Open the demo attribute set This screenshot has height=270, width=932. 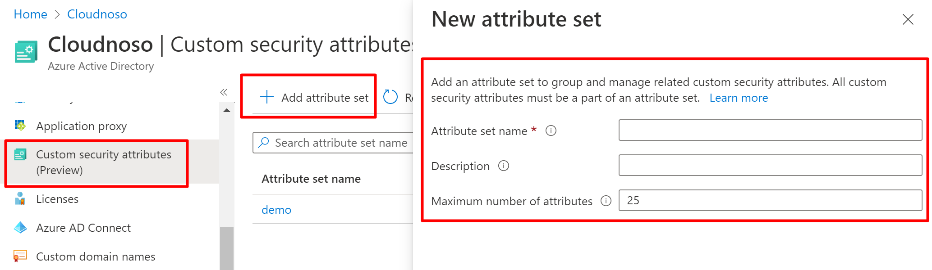pos(276,210)
